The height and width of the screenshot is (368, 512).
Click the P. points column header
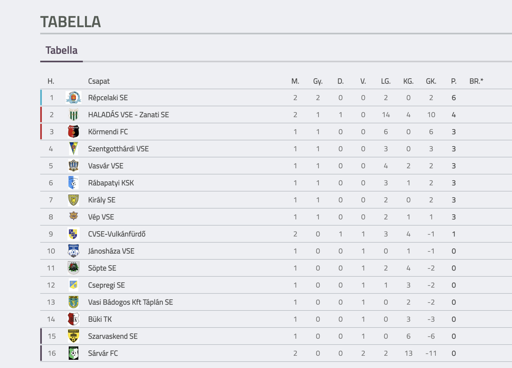454,81
